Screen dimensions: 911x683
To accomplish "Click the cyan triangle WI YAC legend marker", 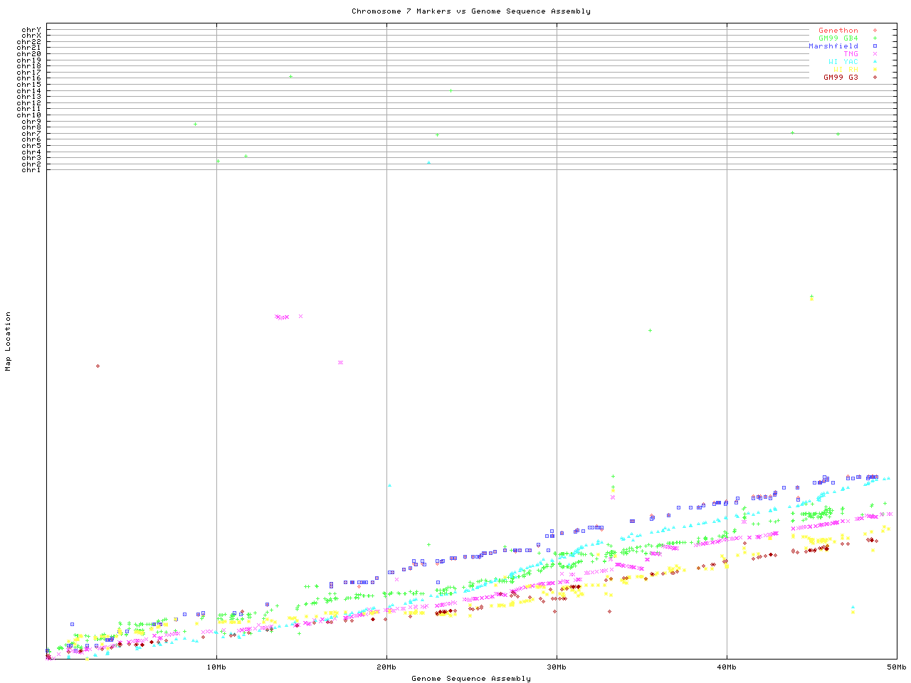I will (875, 62).
